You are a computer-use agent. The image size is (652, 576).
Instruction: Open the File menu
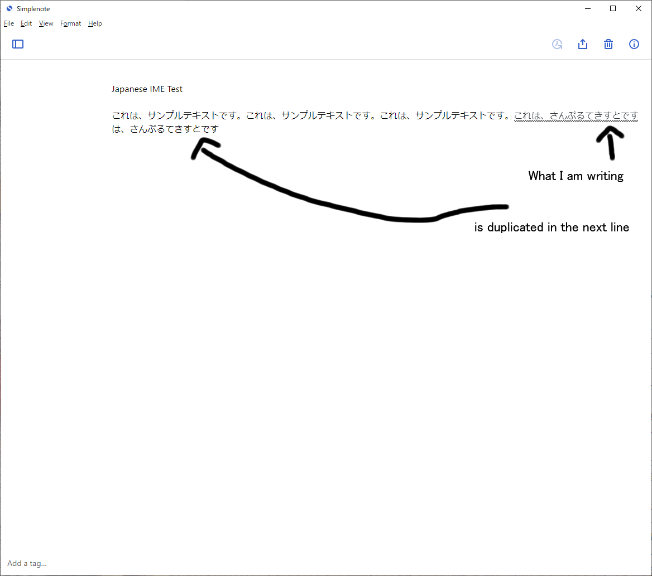click(9, 23)
